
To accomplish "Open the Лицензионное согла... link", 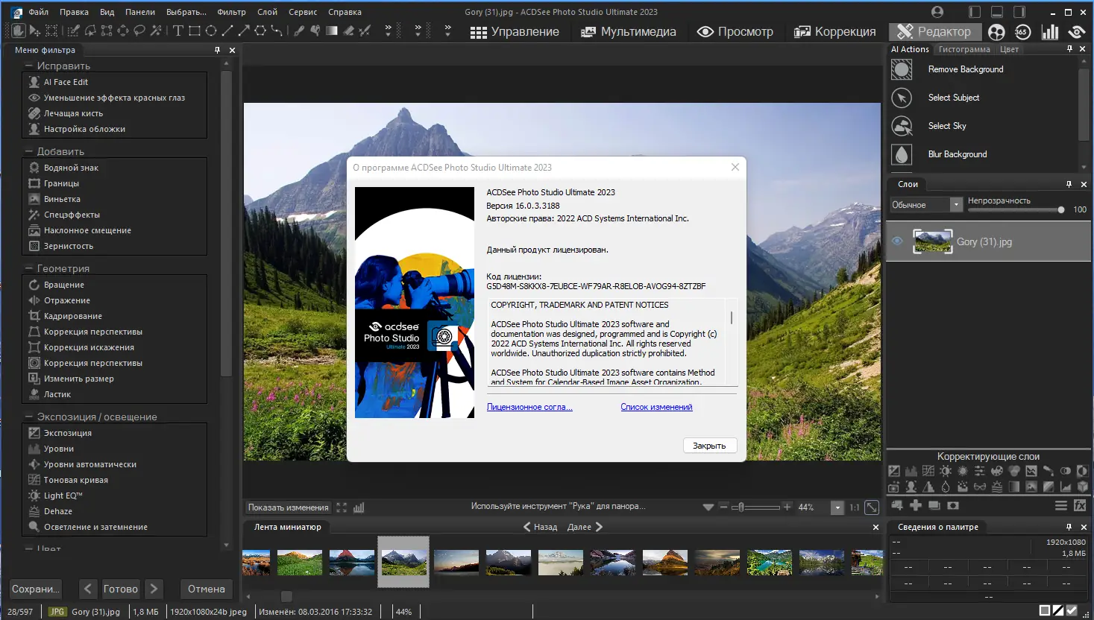I will (529, 407).
